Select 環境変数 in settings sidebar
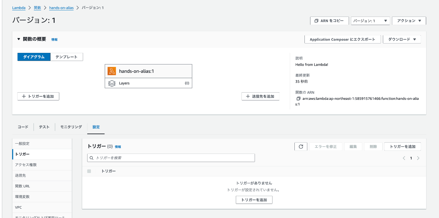 [22, 197]
